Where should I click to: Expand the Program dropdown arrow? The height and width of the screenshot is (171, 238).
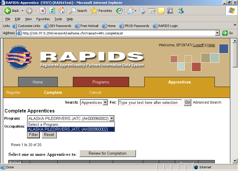click(x=112, y=118)
